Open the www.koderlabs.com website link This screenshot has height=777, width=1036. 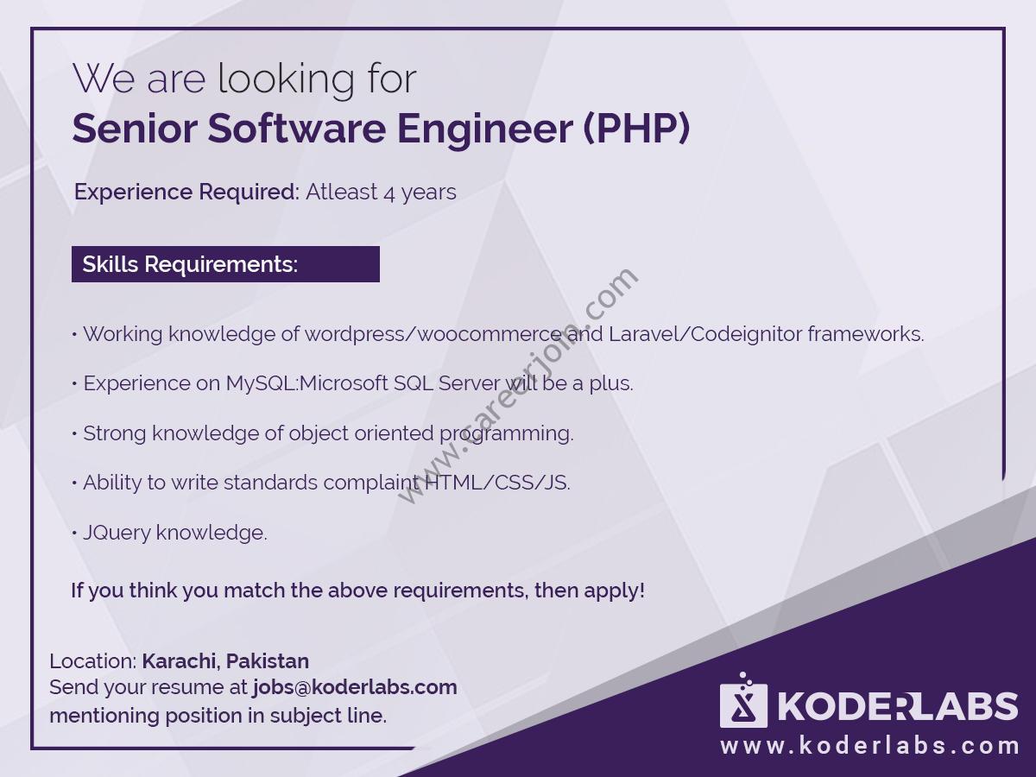coord(869,746)
